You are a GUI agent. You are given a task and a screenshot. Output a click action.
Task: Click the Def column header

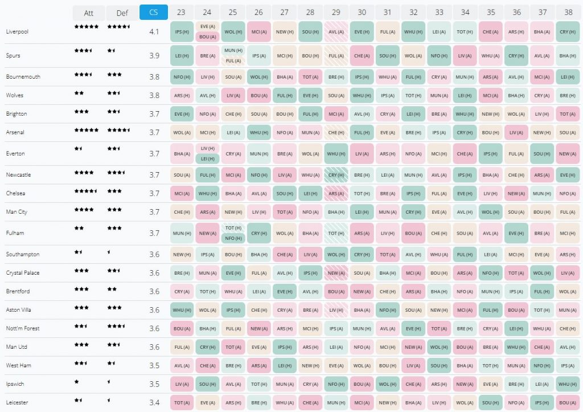point(122,13)
